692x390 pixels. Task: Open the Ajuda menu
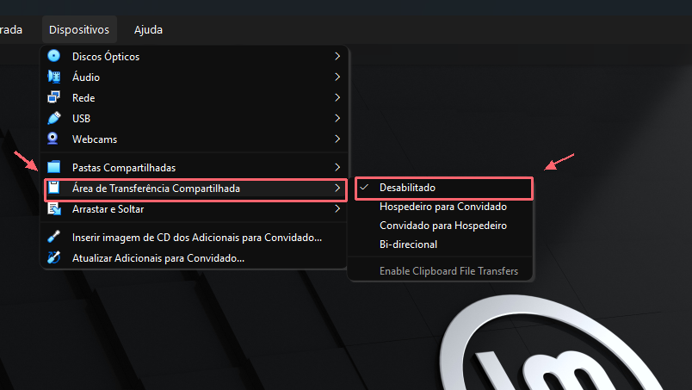coord(148,29)
